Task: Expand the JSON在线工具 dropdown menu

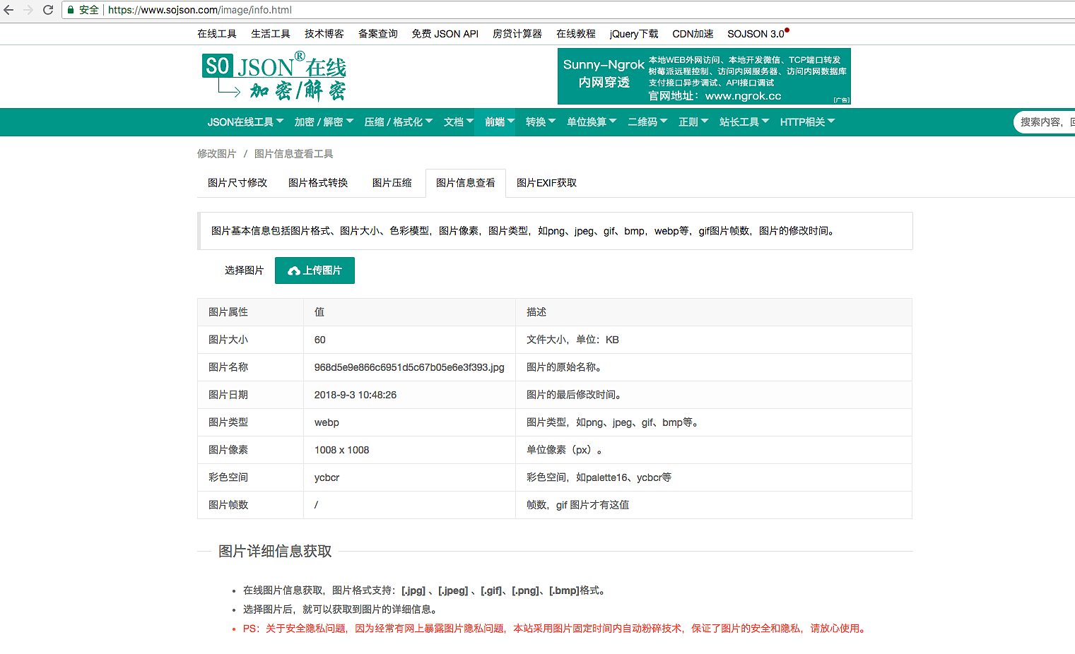Action: [245, 122]
